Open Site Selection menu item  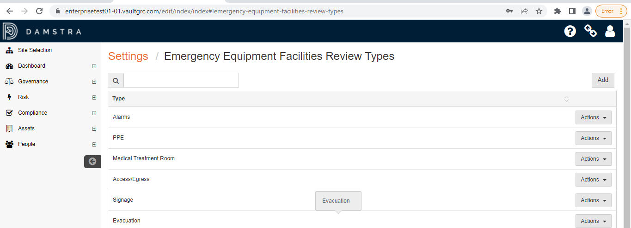point(35,50)
